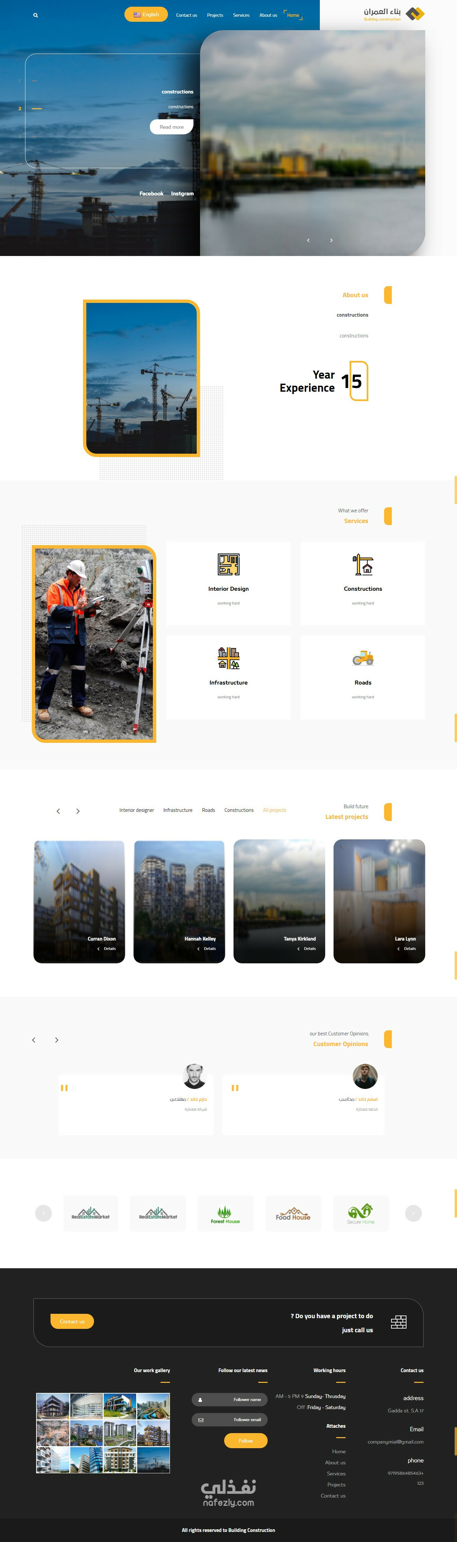Click hero slider previous arrow
Viewport: 457px width, 1542px height.
pos(308,240)
